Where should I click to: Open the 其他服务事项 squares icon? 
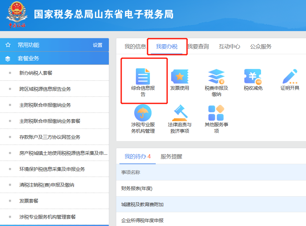pyautogui.click(x=216, y=113)
